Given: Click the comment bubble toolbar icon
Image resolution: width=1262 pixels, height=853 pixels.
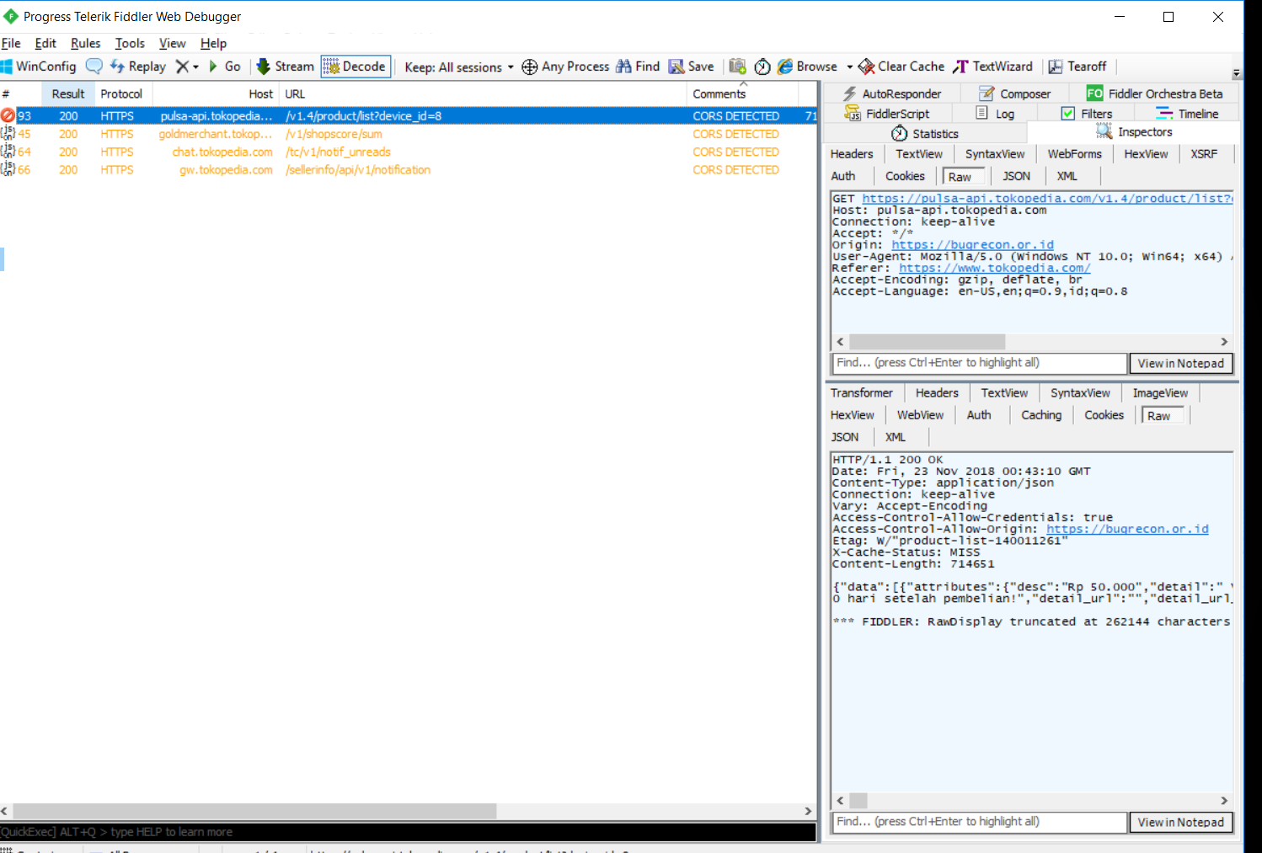Looking at the screenshot, I should (94, 67).
